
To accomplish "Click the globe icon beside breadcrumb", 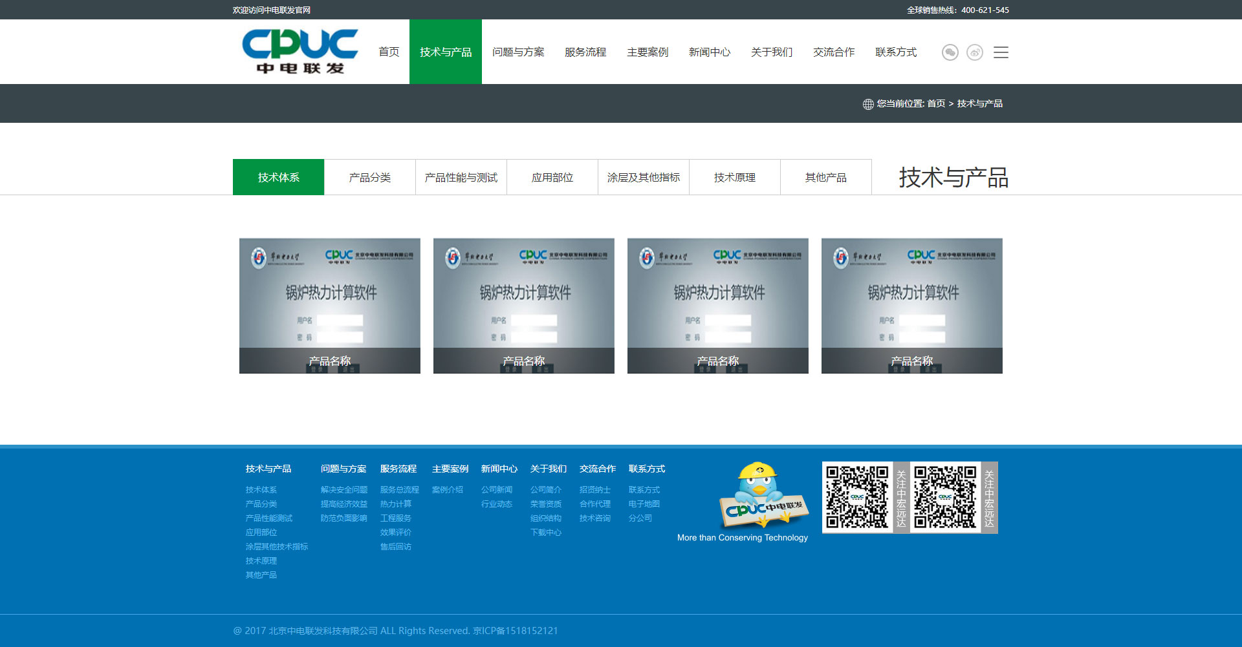I will point(868,104).
